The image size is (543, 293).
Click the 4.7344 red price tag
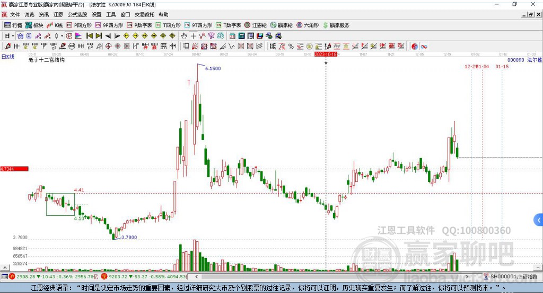14,169
